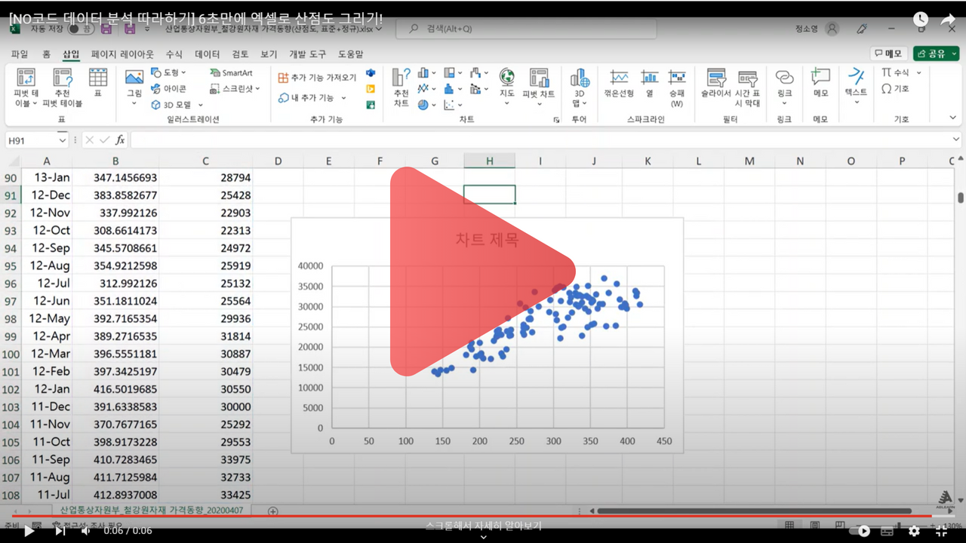Click the Excel search box (검색)

pyautogui.click(x=526, y=29)
